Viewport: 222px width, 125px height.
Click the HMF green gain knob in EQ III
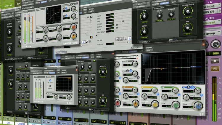click(x=176, y=105)
